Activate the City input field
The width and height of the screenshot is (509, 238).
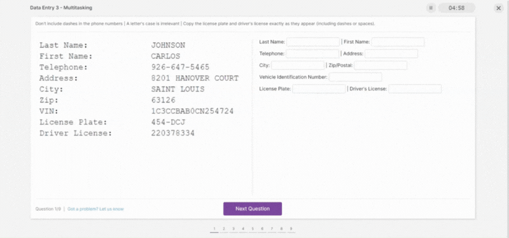tap(298, 66)
